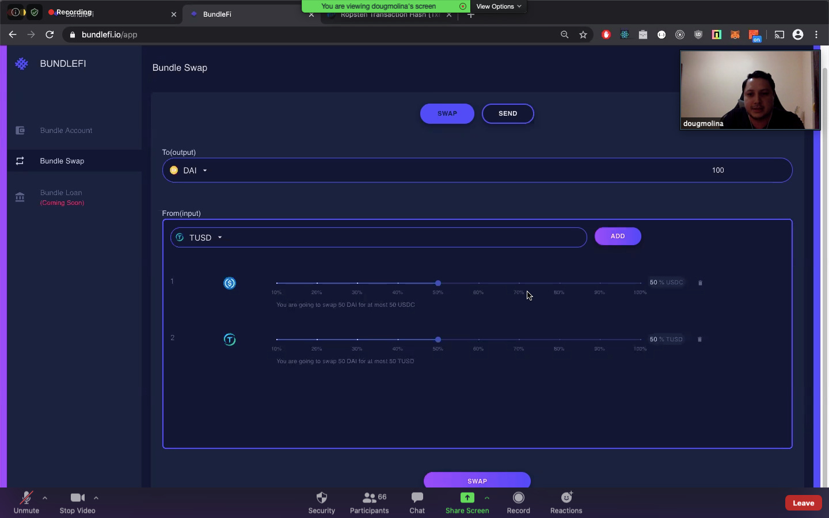
Task: Open the React Developer Tools extension
Action: 625,35
